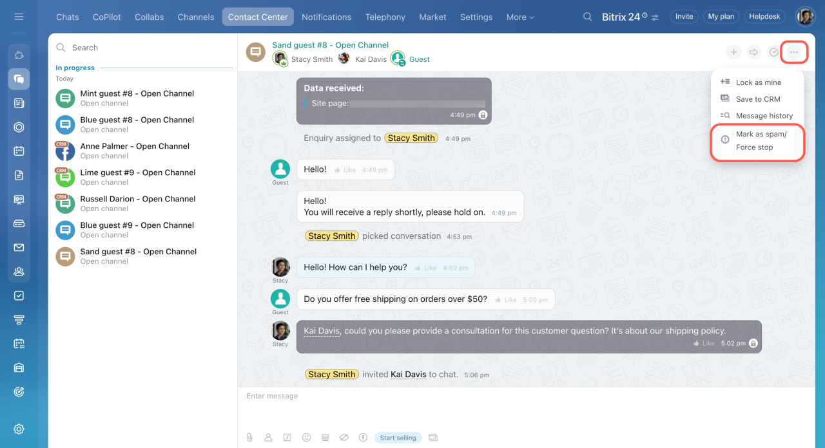The height and width of the screenshot is (448, 825).
Task: Click the forward arrow transfer conversation icon
Action: (x=753, y=52)
